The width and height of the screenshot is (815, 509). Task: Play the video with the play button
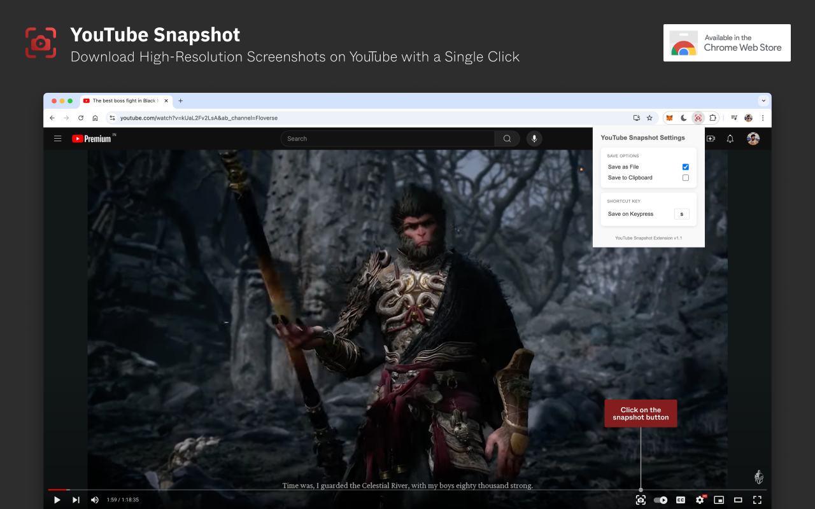(57, 500)
